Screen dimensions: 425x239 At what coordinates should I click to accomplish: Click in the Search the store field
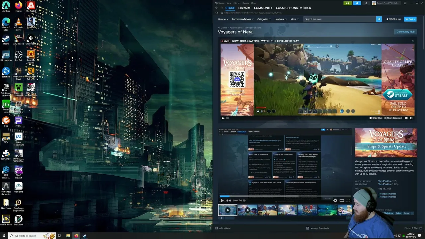point(340,19)
